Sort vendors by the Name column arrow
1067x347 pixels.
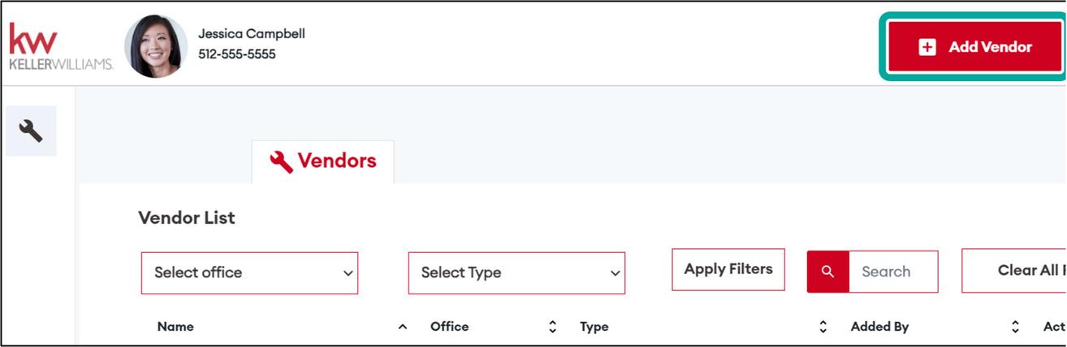tap(402, 327)
